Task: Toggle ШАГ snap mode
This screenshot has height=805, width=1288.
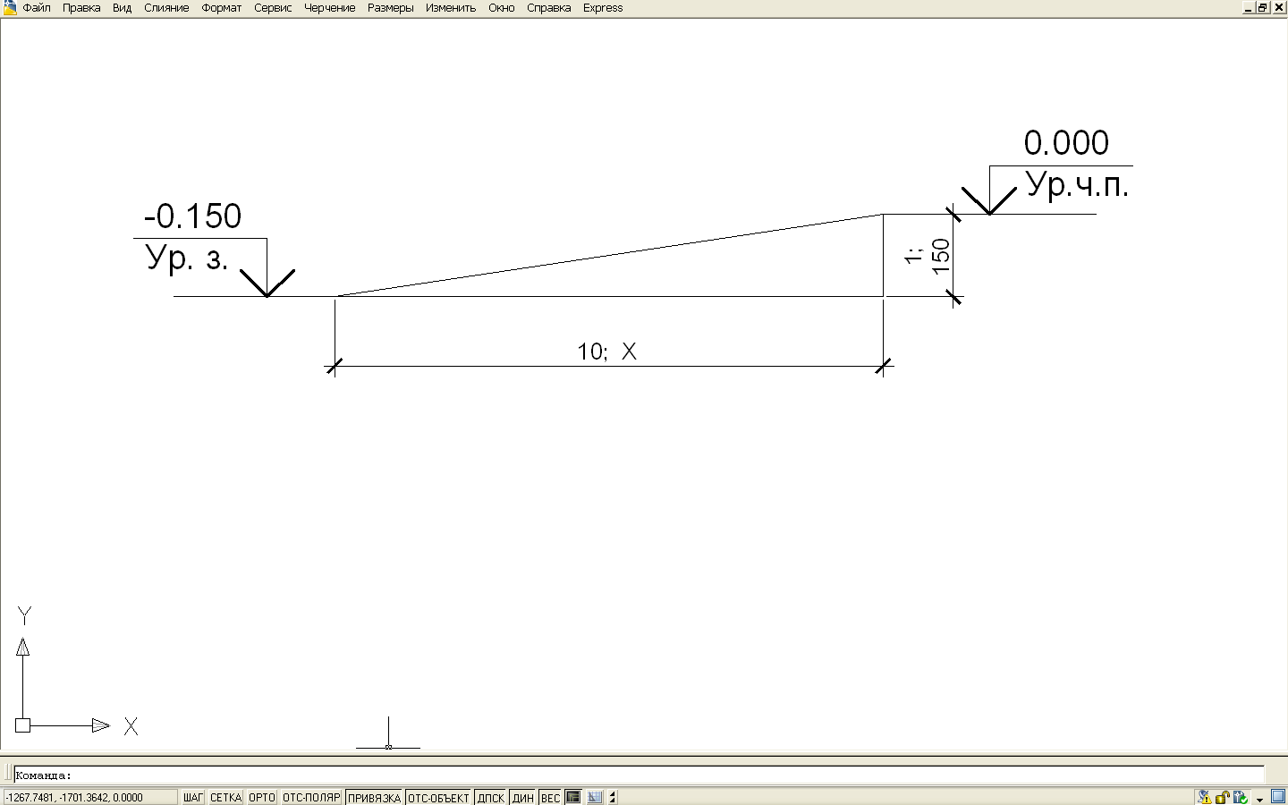Action: [193, 798]
